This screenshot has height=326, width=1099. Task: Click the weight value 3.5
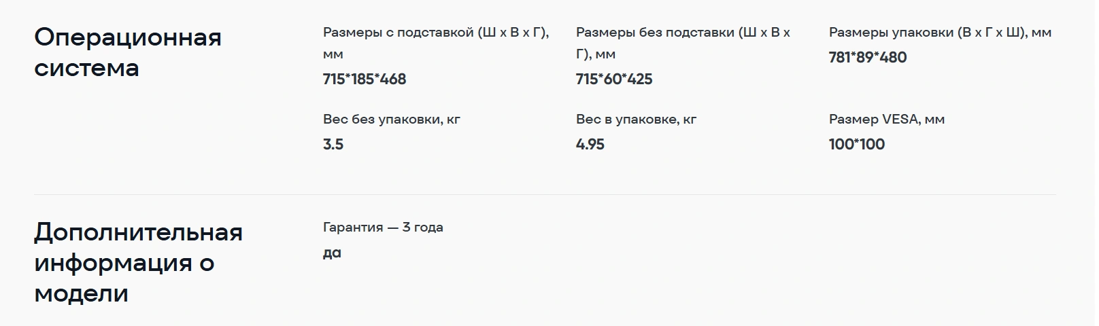click(333, 145)
